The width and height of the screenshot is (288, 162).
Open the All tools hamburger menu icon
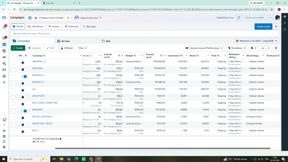point(4,82)
